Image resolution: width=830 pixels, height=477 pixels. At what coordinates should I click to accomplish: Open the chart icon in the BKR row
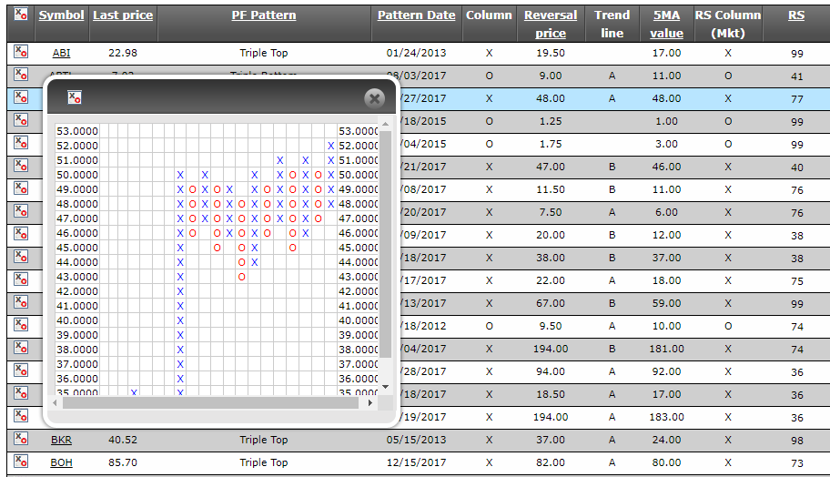pyautogui.click(x=21, y=439)
